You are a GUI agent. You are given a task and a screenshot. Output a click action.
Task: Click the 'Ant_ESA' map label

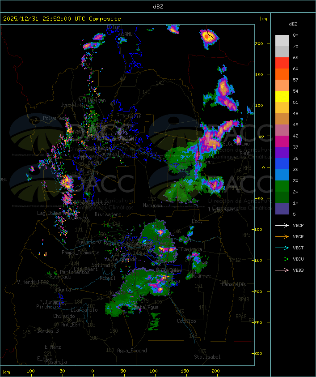click(71, 325)
